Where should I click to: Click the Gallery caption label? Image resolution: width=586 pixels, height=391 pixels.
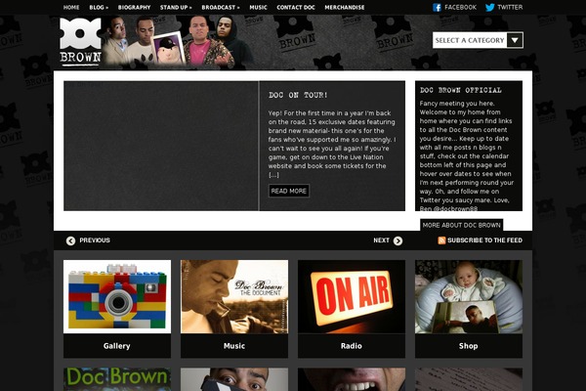(x=116, y=346)
